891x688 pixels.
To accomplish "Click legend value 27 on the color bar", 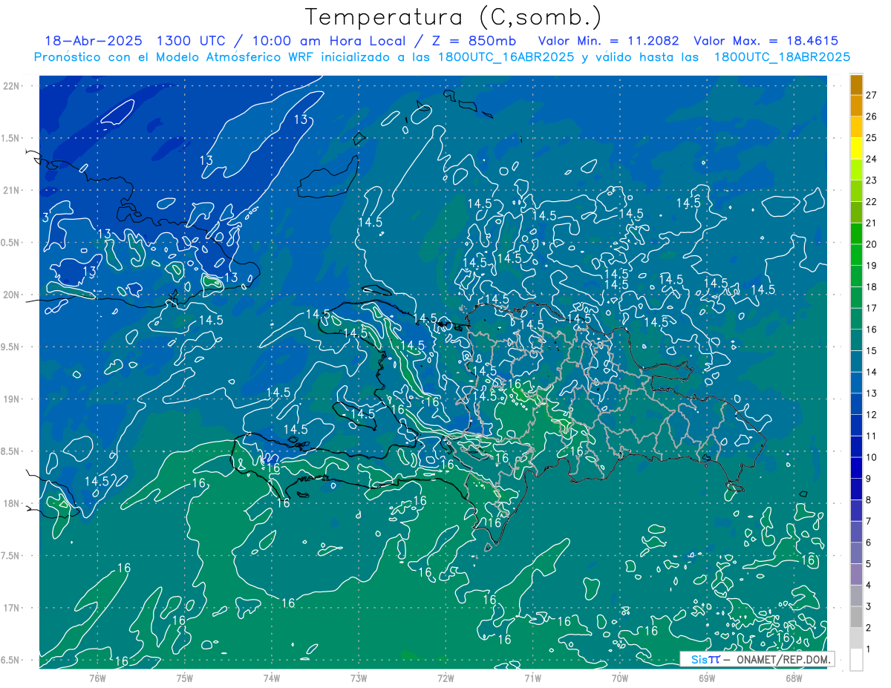I will pos(872,95).
